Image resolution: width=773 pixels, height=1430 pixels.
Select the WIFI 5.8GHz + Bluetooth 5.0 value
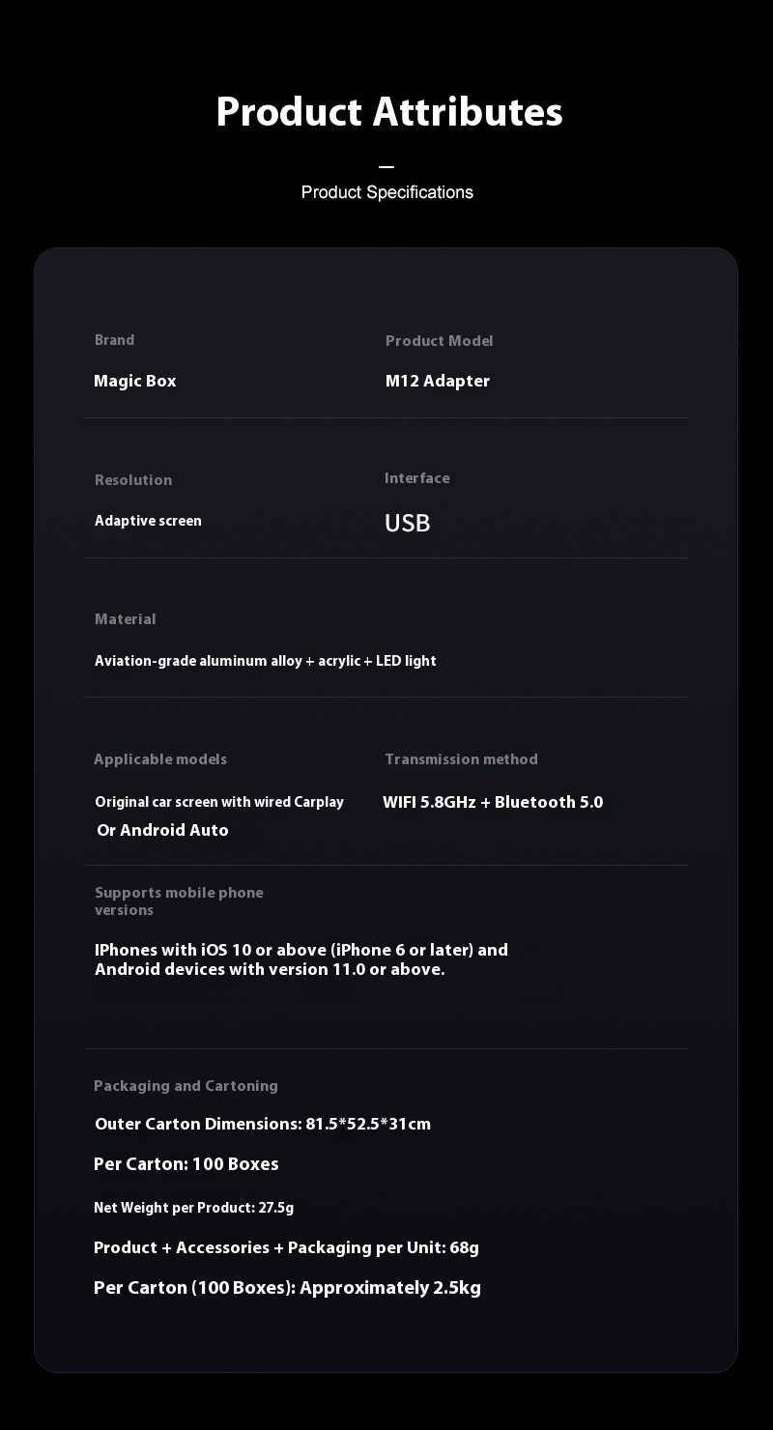click(x=493, y=802)
